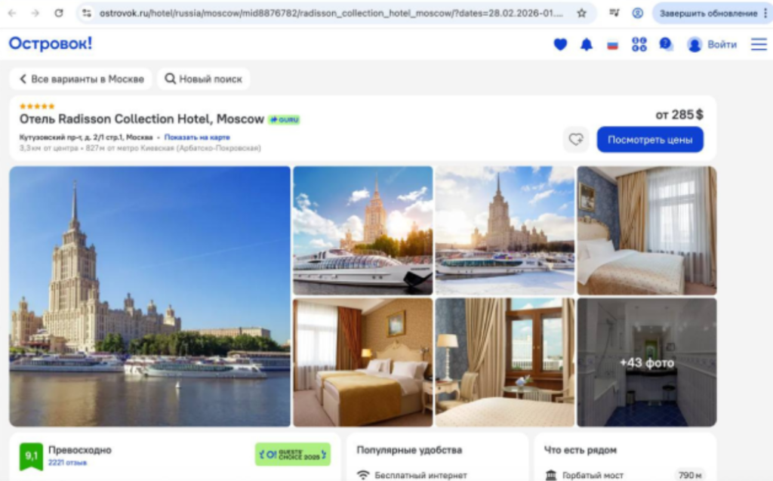
Task: Open the 2221 reviews link
Action: tap(67, 462)
